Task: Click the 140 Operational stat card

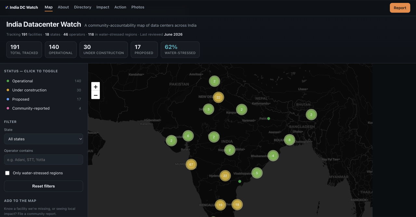Action: click(x=61, y=49)
